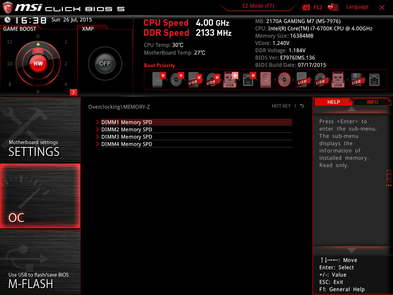Viewport: 393px width, 295px height.
Task: Click the F1: General Help hint
Action: pyautogui.click(x=342, y=289)
